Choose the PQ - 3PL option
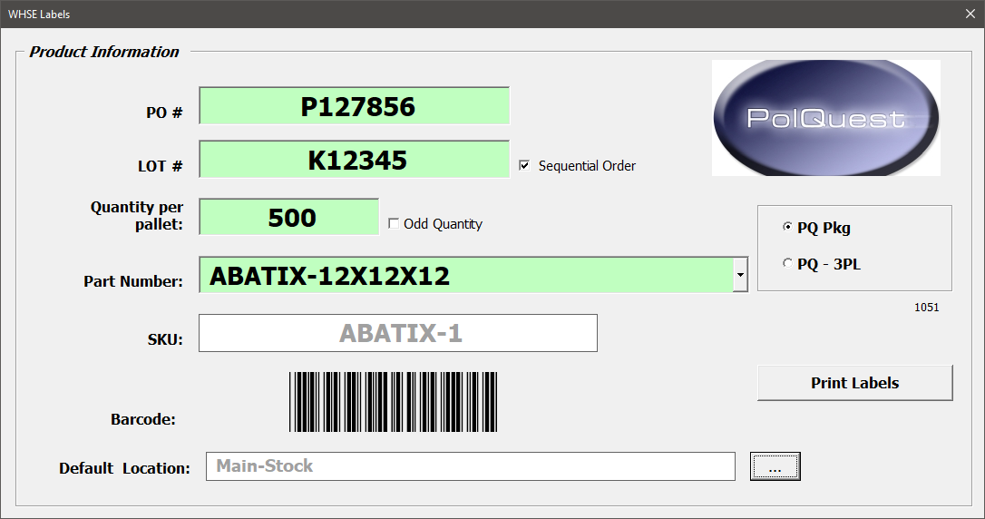The image size is (985, 519). [x=786, y=264]
